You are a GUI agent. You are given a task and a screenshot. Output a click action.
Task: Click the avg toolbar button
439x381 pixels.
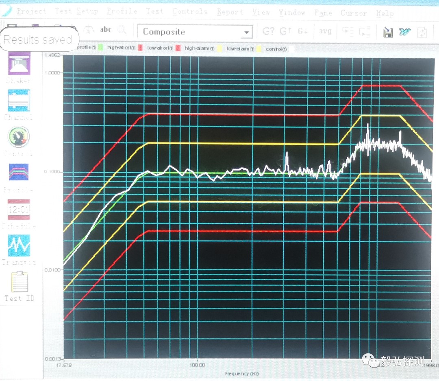(325, 31)
